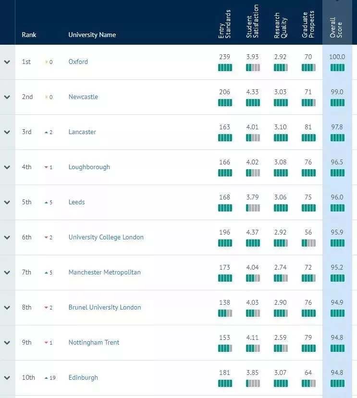
Task: Expand the Brunel University London row chevron
Action: [7, 308]
